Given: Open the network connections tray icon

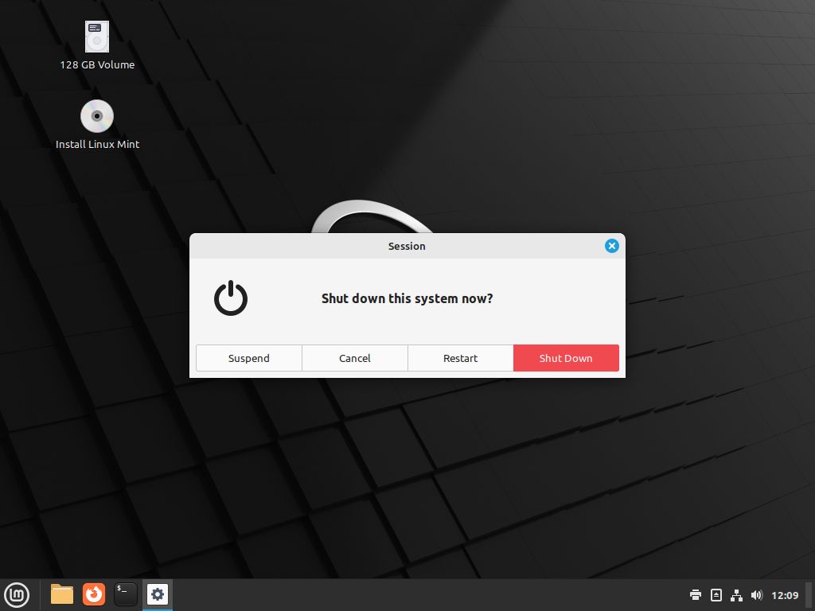Looking at the screenshot, I should tap(736, 595).
